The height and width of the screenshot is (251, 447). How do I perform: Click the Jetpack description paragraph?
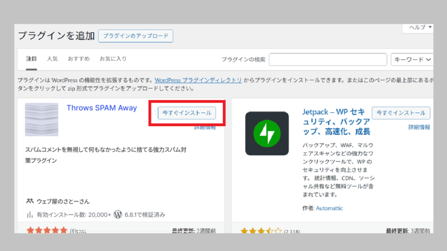tap(339, 170)
